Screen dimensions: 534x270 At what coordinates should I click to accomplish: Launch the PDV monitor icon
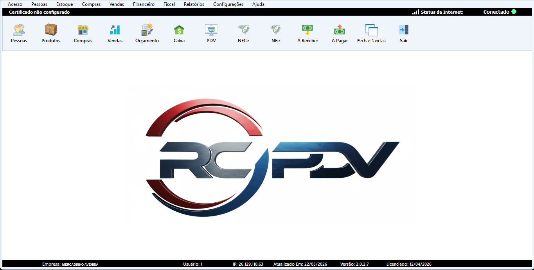tap(211, 30)
